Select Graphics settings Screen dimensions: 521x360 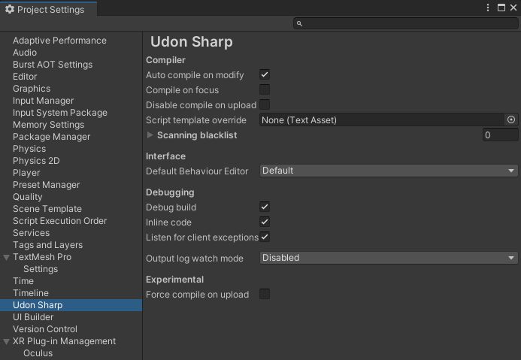click(32, 89)
